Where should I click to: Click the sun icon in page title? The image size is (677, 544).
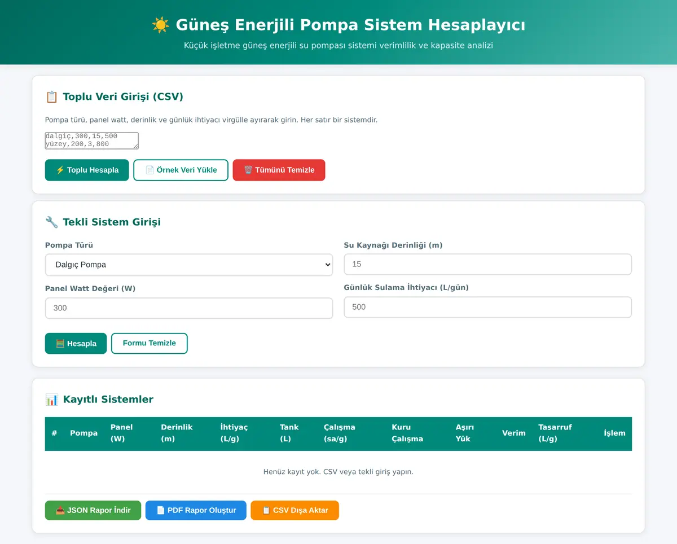click(x=161, y=25)
